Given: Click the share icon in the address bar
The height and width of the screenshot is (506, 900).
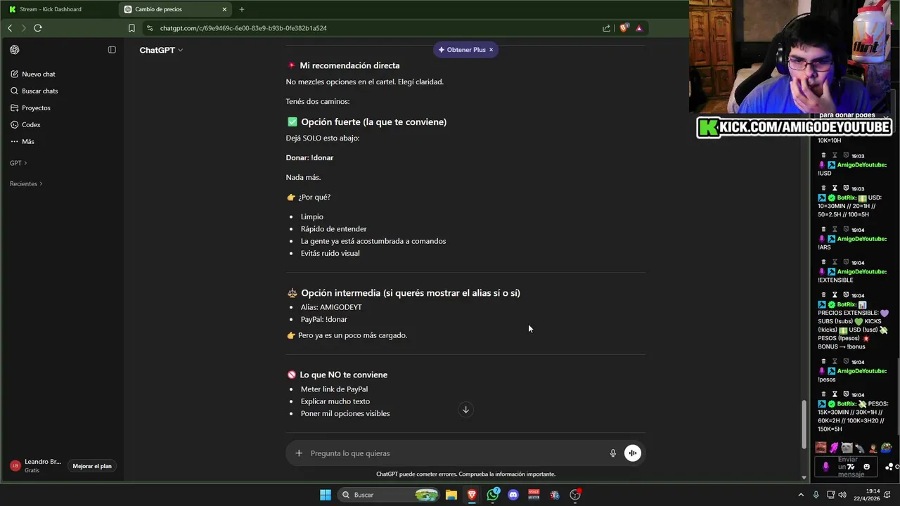Looking at the screenshot, I should 606,28.
